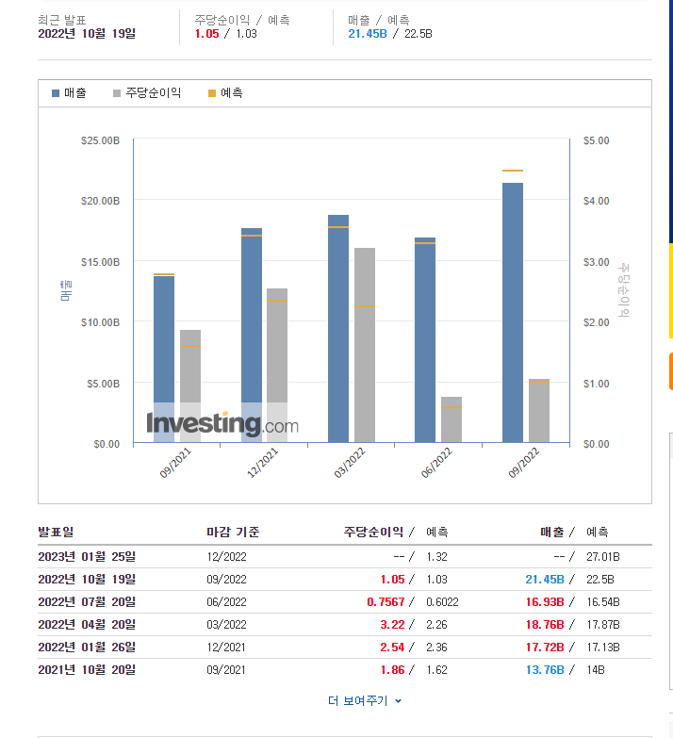The width and height of the screenshot is (673, 738).
Task: Select the 09/2022 blue revenue bar
Action: [513, 313]
